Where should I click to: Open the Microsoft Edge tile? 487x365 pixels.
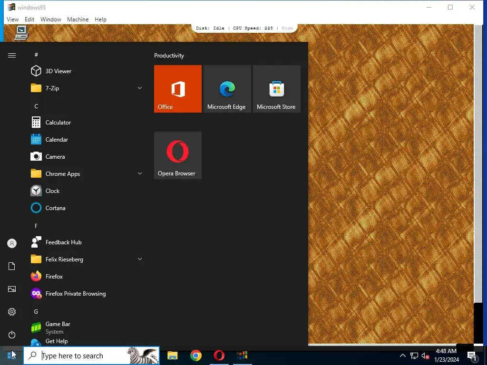click(227, 89)
